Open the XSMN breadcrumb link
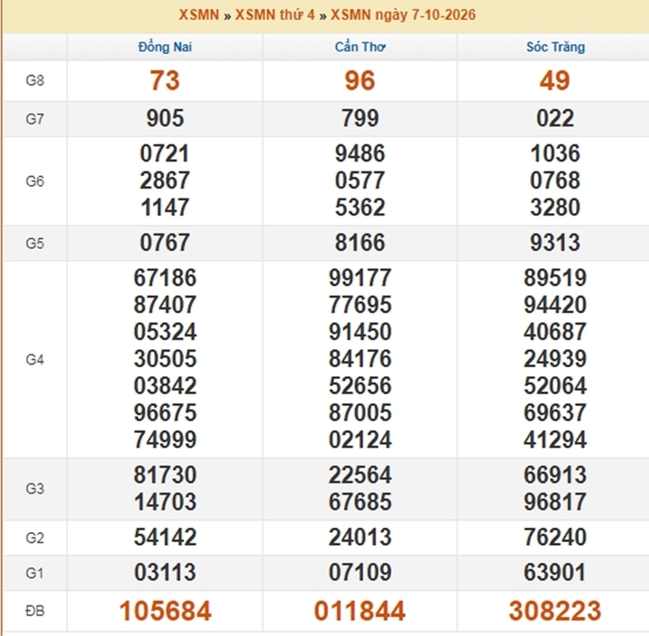Screen dimensions: 649x636 click(198, 15)
